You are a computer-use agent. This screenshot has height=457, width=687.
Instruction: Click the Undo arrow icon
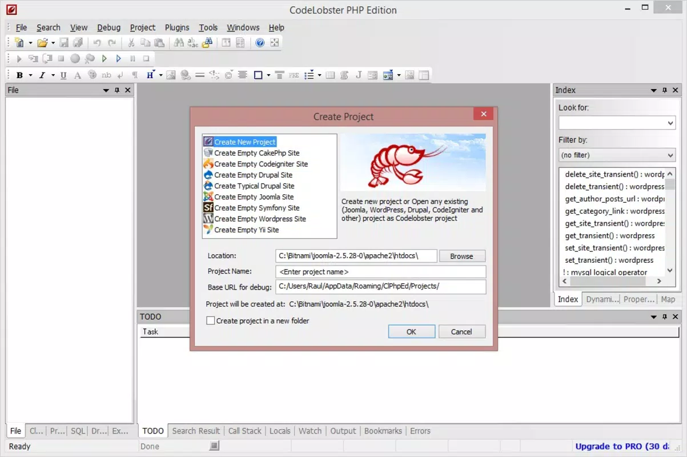point(97,43)
